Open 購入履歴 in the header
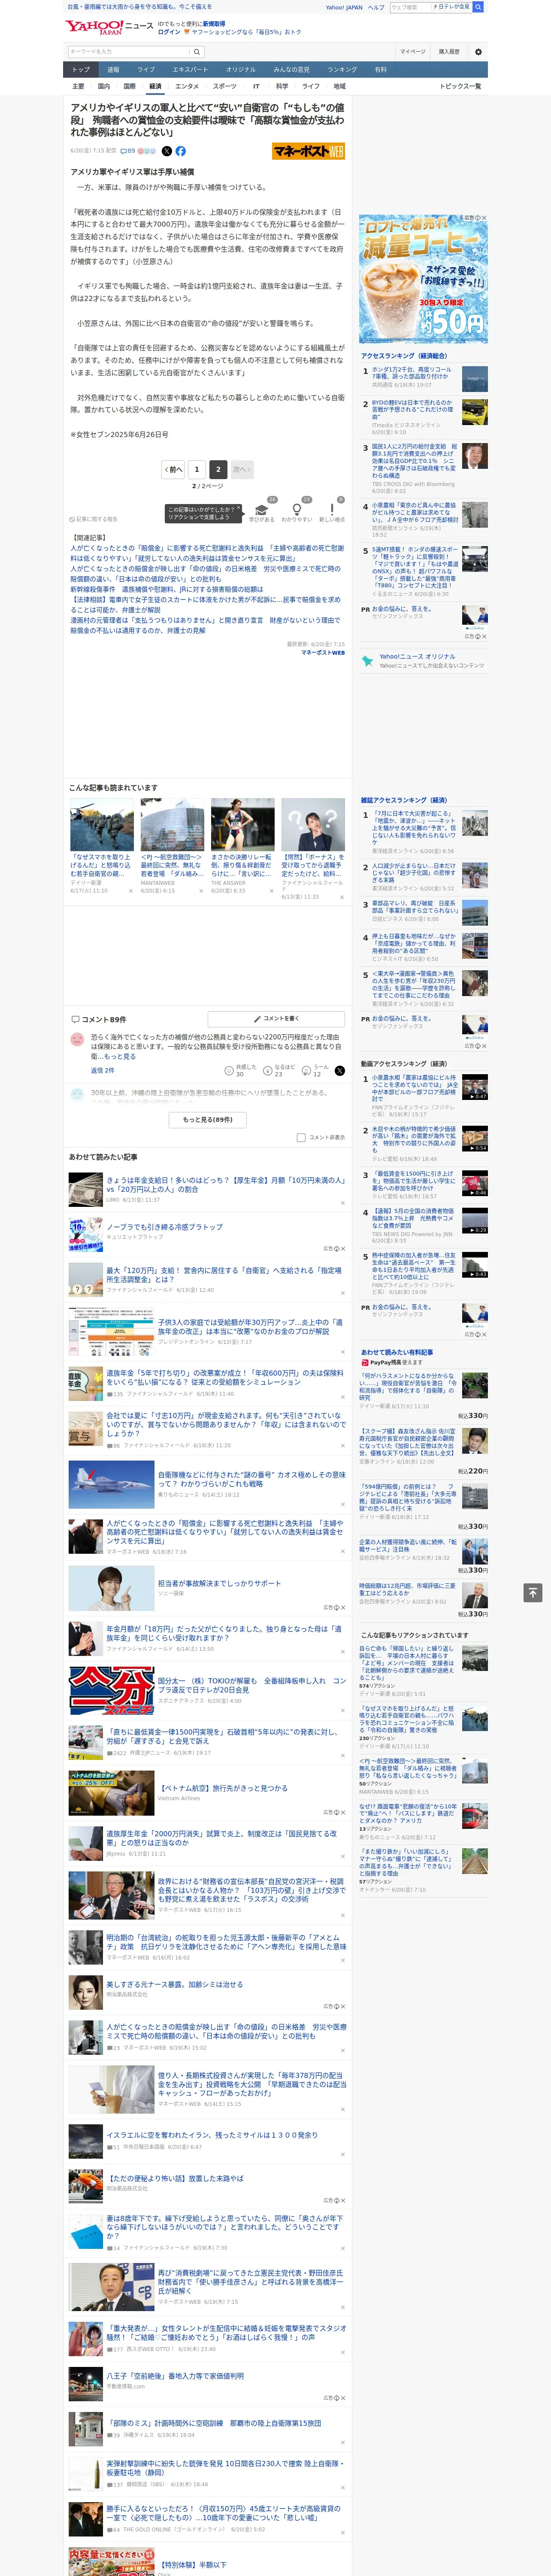This screenshot has width=551, height=2576. coord(449,51)
